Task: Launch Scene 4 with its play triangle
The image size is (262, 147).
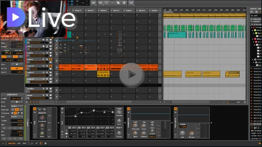Action: [86, 10]
